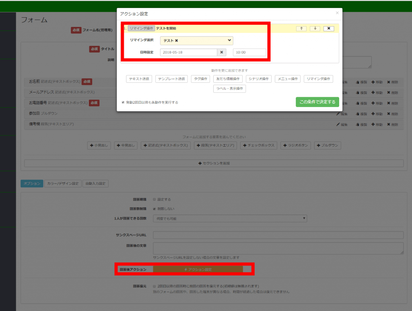Expand the 1人が回答できる回数 dropdown
412x311 pixels.
point(230,219)
